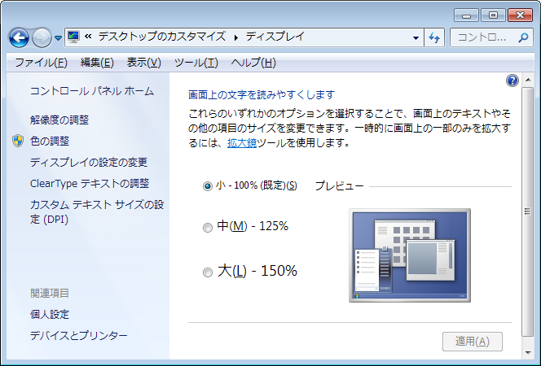Open ClearType テキストの調整 link
The height and width of the screenshot is (366, 541).
point(90,184)
